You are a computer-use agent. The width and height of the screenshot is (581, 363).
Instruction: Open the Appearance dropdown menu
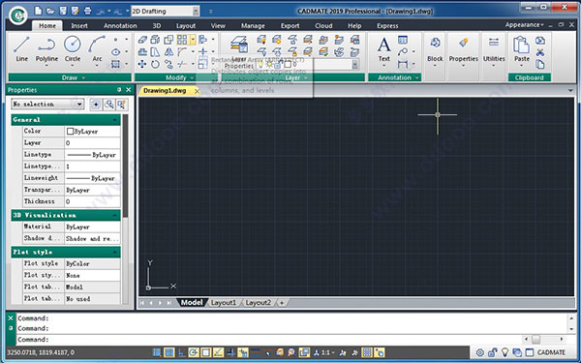click(524, 25)
